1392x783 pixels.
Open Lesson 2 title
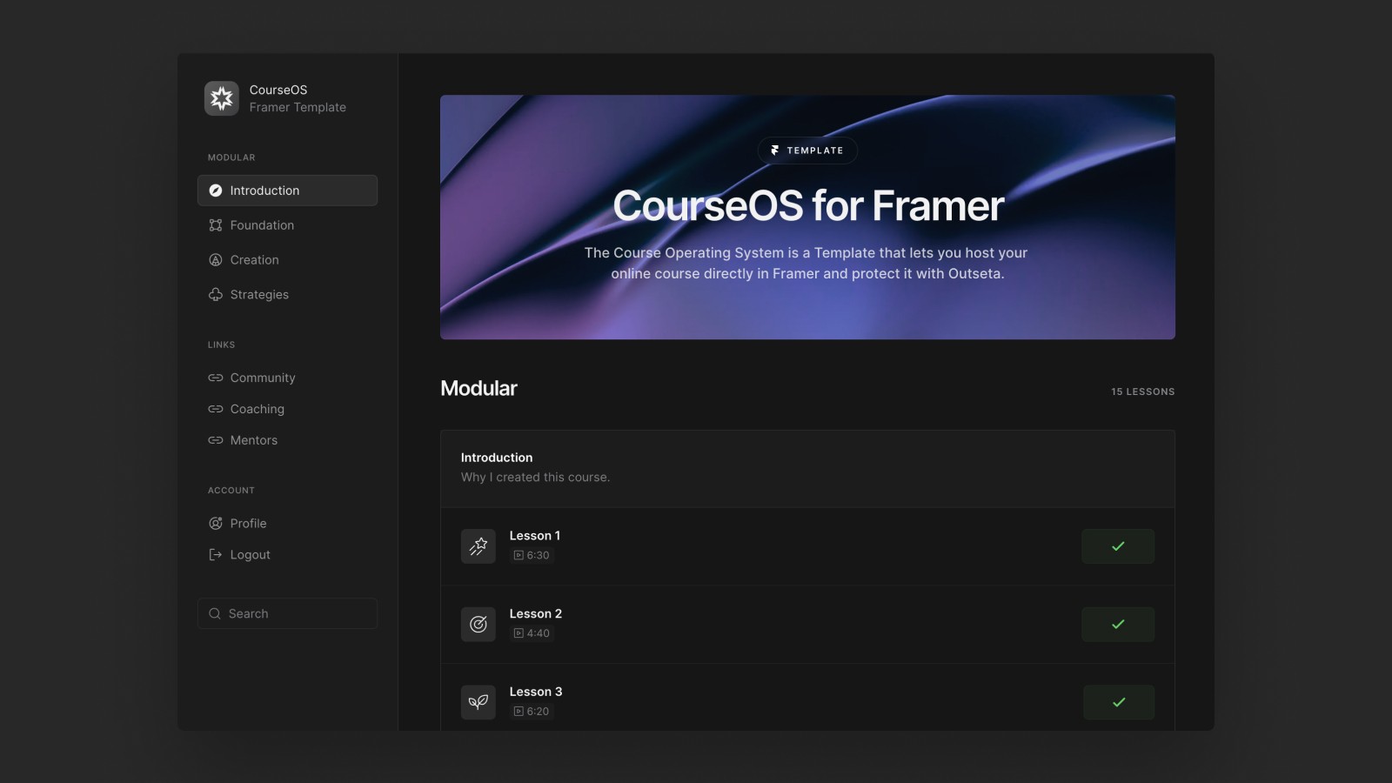coord(536,614)
